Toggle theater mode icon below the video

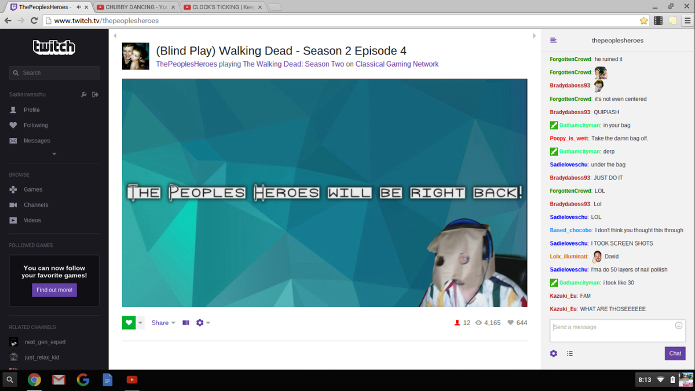click(x=186, y=323)
